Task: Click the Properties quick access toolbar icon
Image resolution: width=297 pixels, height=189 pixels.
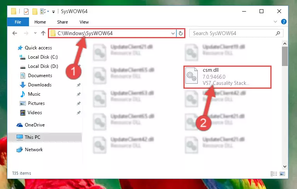Action: pos(26,12)
